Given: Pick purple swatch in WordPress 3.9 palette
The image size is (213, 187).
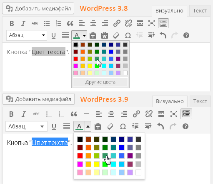Looking at the screenshot, I should pos(130,156).
